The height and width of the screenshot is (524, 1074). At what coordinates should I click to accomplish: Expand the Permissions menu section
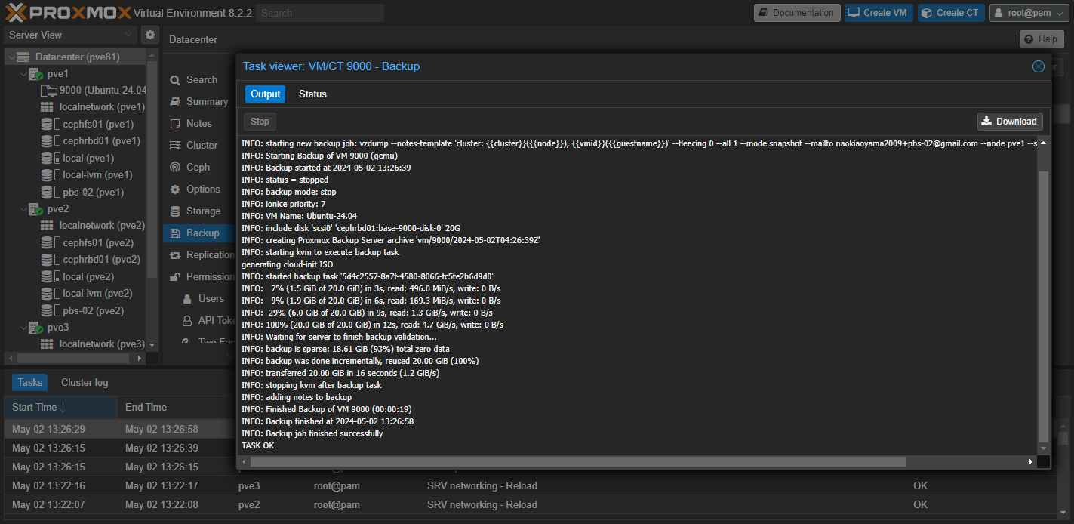point(200,276)
